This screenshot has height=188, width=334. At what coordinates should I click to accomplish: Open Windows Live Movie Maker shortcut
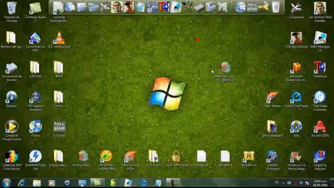(x=296, y=160)
